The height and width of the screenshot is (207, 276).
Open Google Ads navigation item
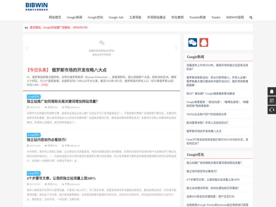coord(116,17)
